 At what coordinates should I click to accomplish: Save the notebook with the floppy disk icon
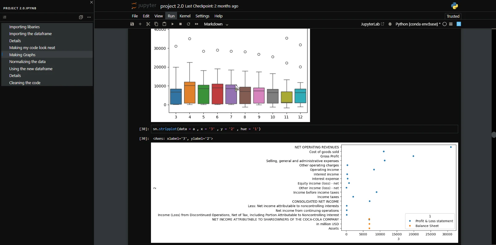pyautogui.click(x=132, y=24)
